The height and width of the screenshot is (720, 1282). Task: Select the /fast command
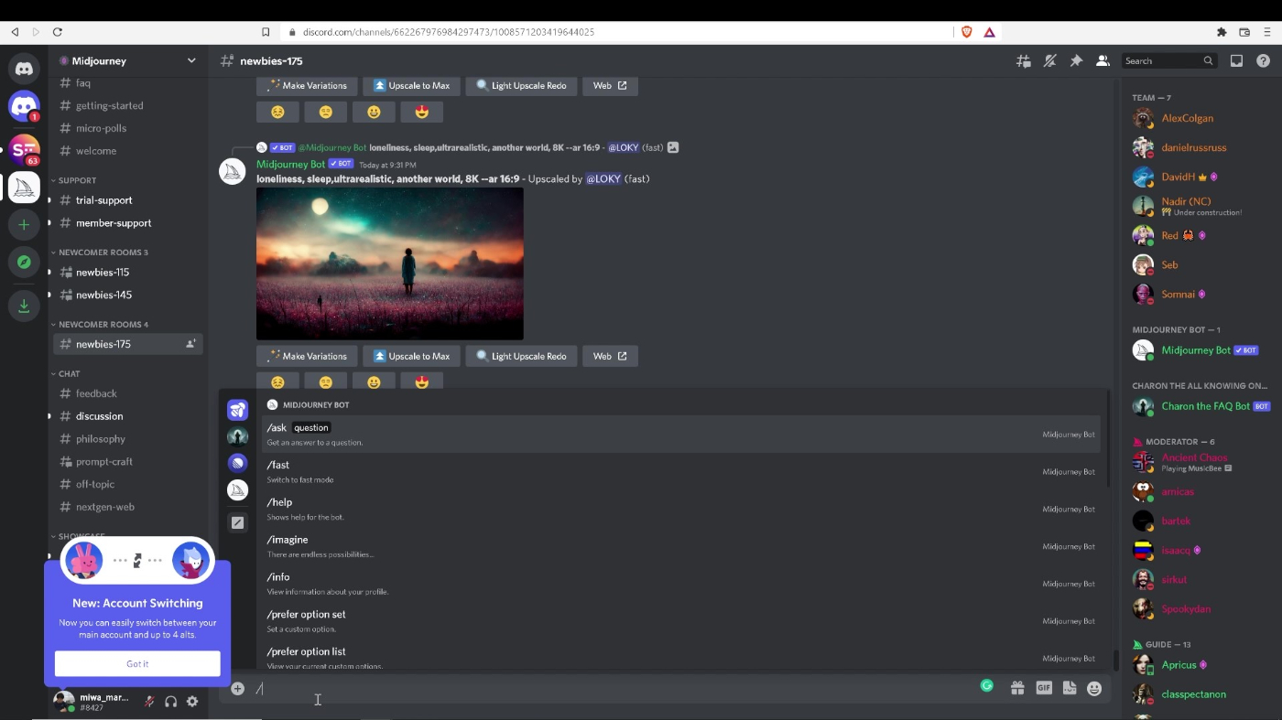tap(680, 471)
